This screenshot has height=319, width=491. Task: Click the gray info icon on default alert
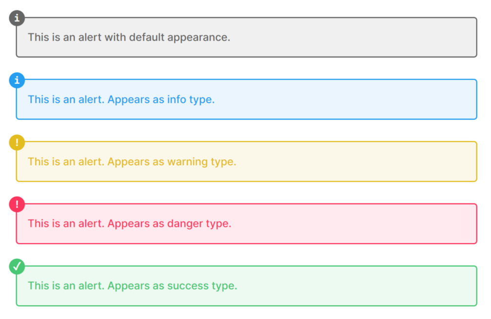(17, 18)
